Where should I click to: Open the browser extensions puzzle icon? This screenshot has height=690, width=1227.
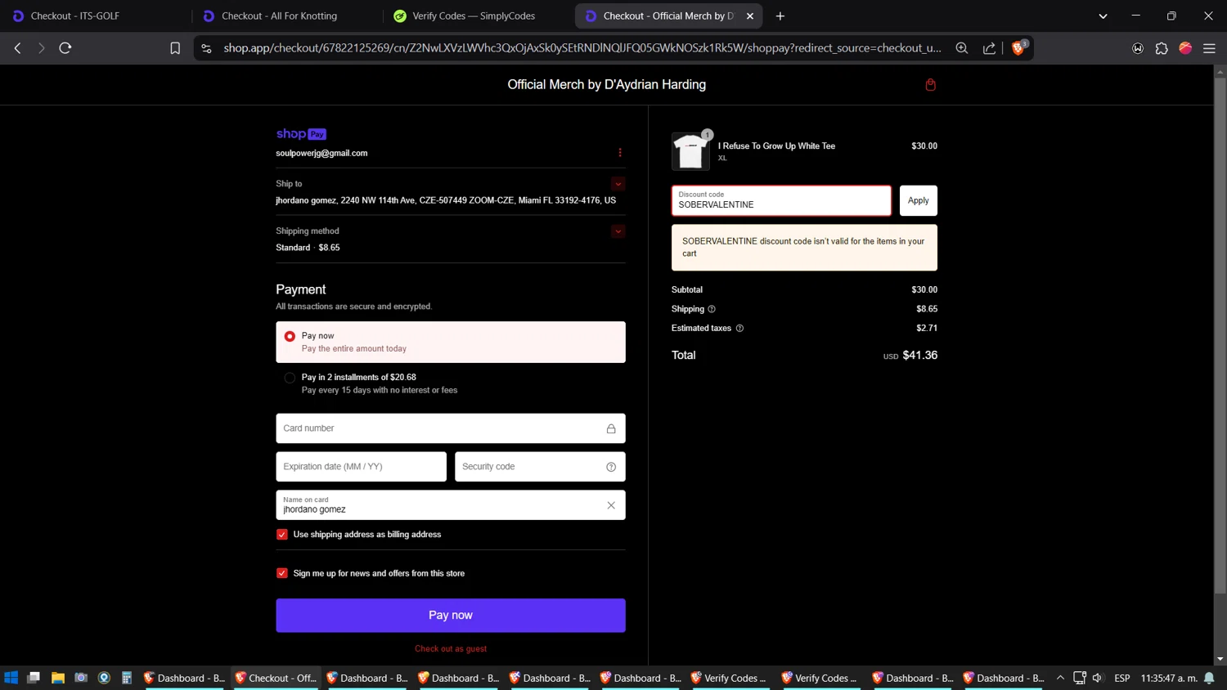click(1162, 48)
